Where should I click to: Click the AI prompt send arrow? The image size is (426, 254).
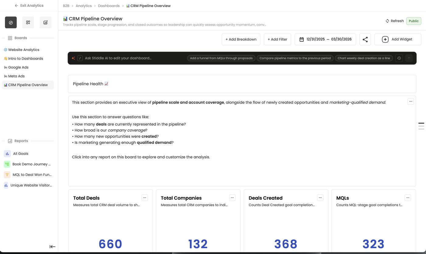pos(409,58)
